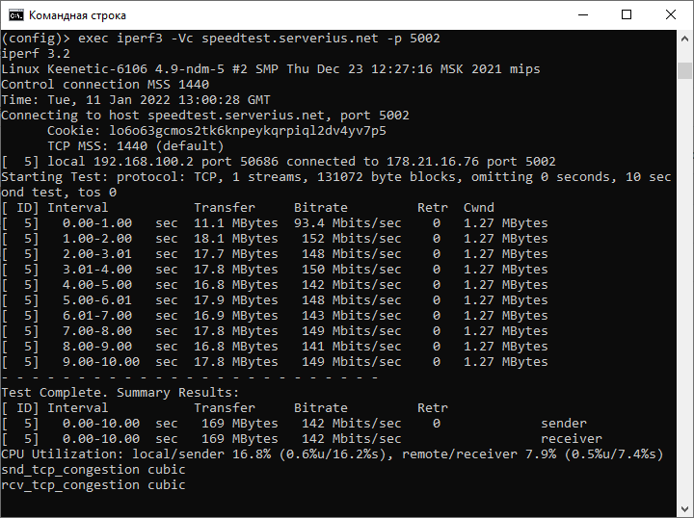Viewport: 694px width, 518px height.
Task: Click 'Connecting to host speedtest.serverius.net' line
Action: 205,116
